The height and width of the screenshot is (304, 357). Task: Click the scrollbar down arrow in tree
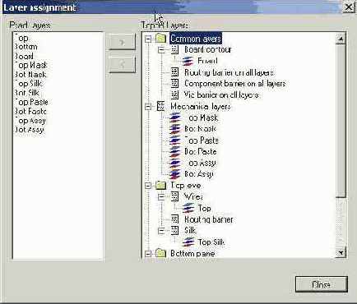[341, 252]
